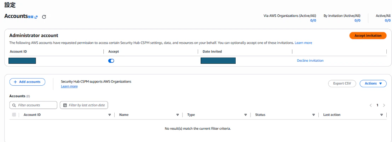The image size is (392, 142).
Task: Select page number 1 in pagination
Action: click(377, 105)
